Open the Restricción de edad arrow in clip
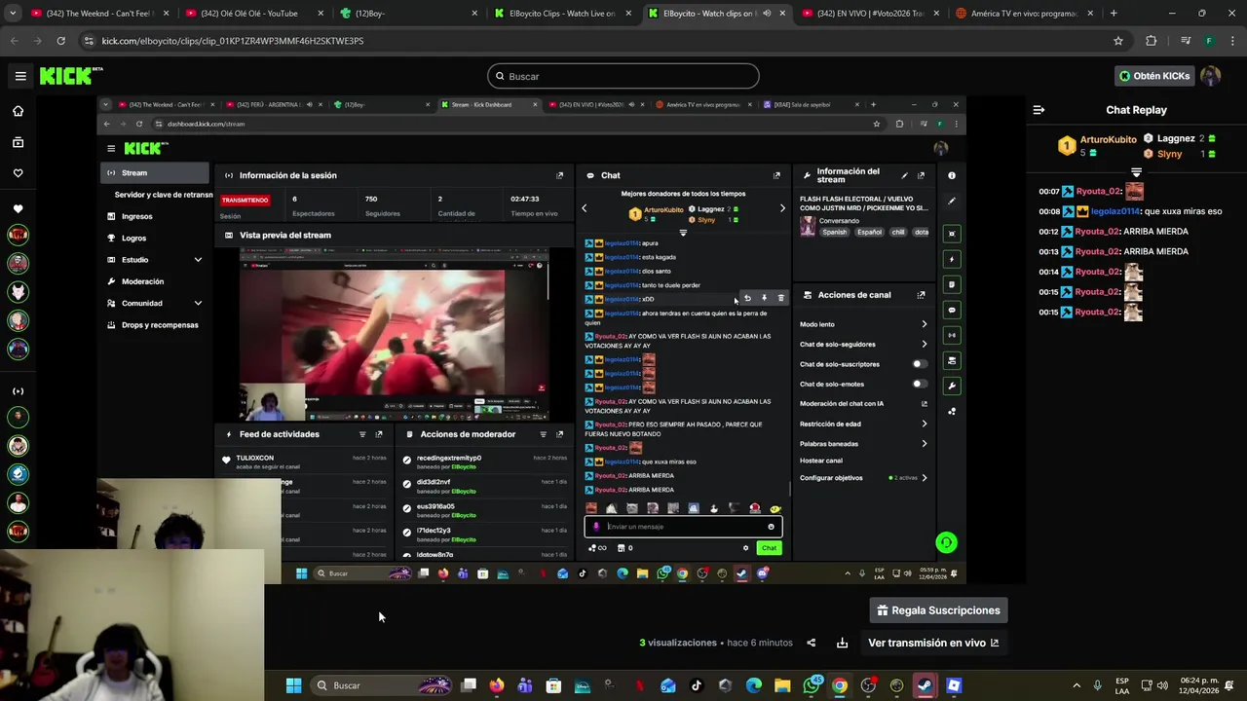 924,424
